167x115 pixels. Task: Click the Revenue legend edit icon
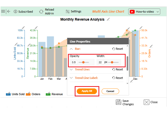[48, 94]
